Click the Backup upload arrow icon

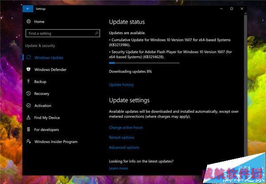click(x=28, y=81)
